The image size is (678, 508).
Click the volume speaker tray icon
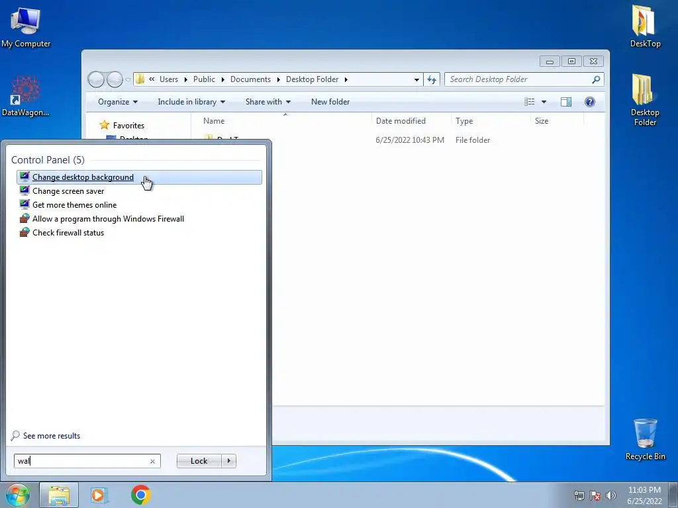click(611, 495)
